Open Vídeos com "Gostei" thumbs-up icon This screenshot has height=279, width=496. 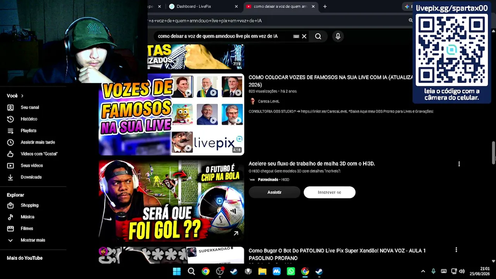pyautogui.click(x=10, y=154)
